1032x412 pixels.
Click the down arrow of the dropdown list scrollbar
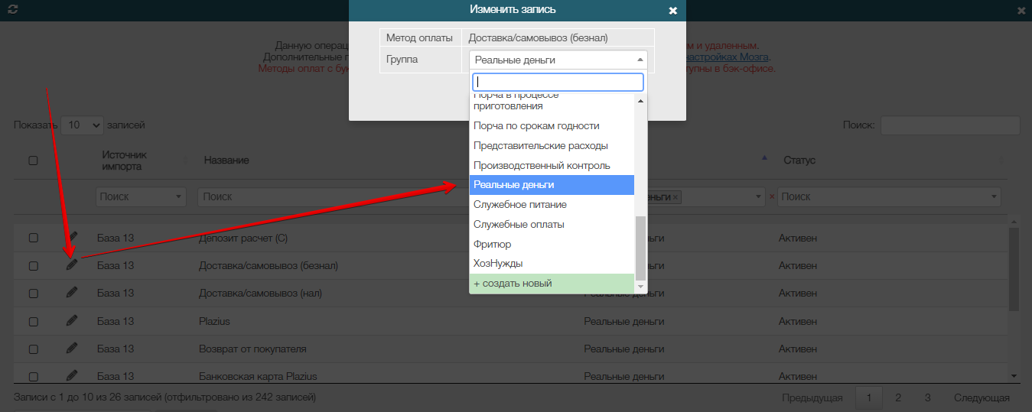tap(640, 287)
